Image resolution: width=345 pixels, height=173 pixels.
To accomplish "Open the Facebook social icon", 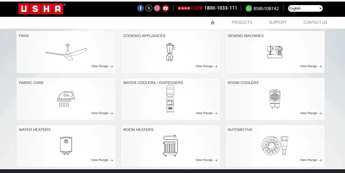I will (x=140, y=8).
